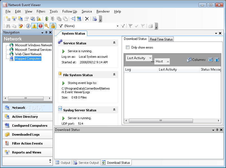Click the copy pages icon beside binoculars
The height and width of the screenshot is (168, 226).
(14, 26)
